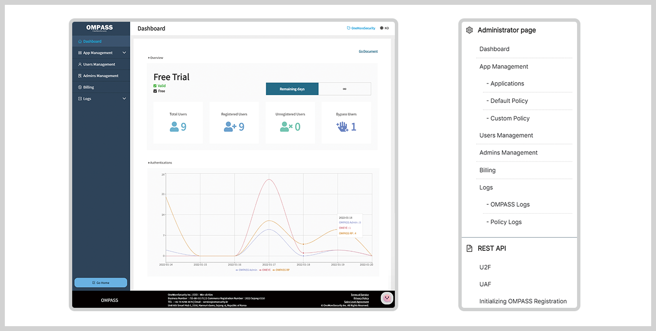Collapse the Overview section triangle
The height and width of the screenshot is (331, 656).
(149, 58)
